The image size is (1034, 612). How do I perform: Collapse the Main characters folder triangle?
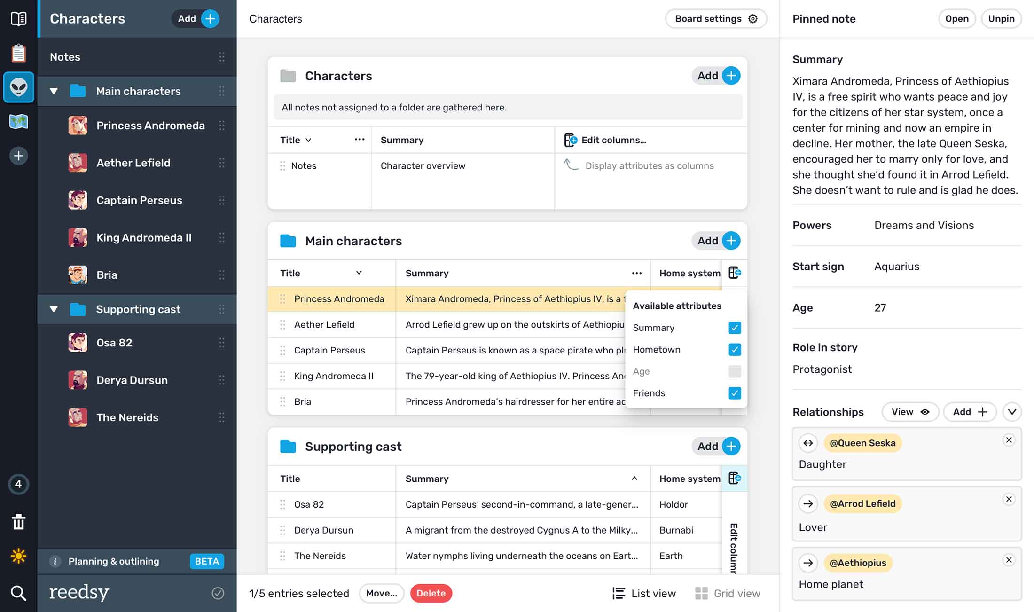click(54, 91)
